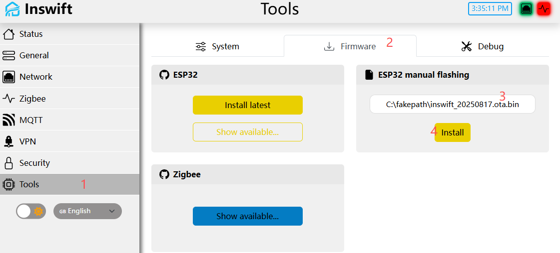560x253 pixels.
Task: Click the Tools page title
Action: 280,9
